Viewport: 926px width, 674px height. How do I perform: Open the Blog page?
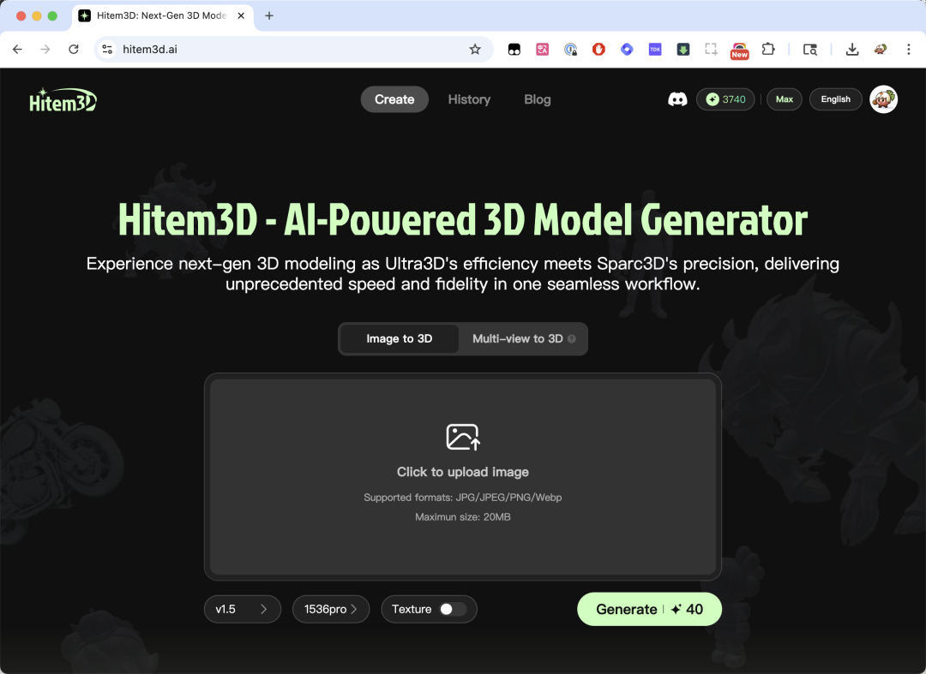point(538,99)
